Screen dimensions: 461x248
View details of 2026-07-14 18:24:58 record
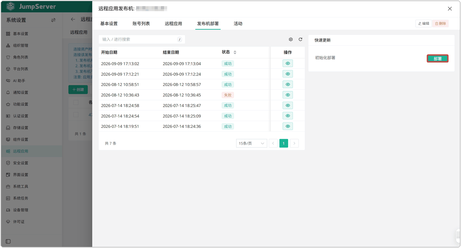pos(287,105)
